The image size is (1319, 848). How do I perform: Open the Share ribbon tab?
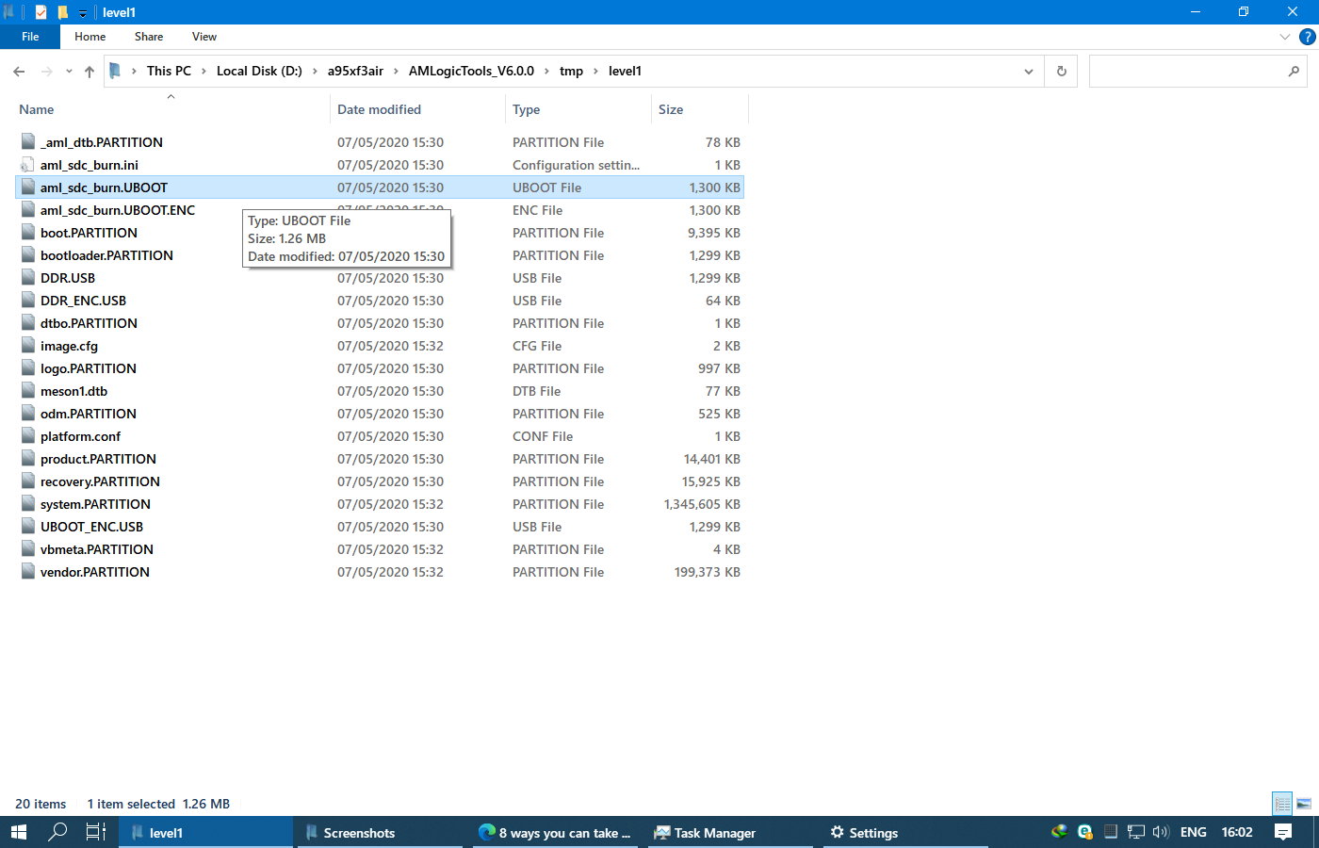(149, 37)
